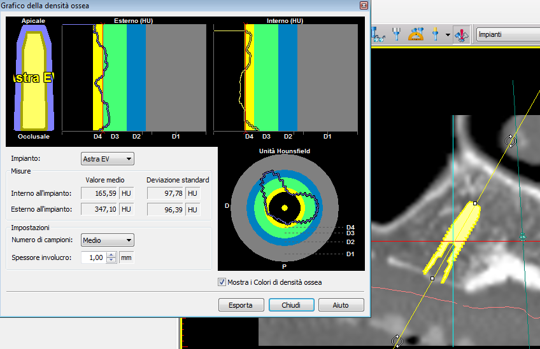540x349 pixels.
Task: Click the blue implant toolbar icon
Action: click(397, 34)
